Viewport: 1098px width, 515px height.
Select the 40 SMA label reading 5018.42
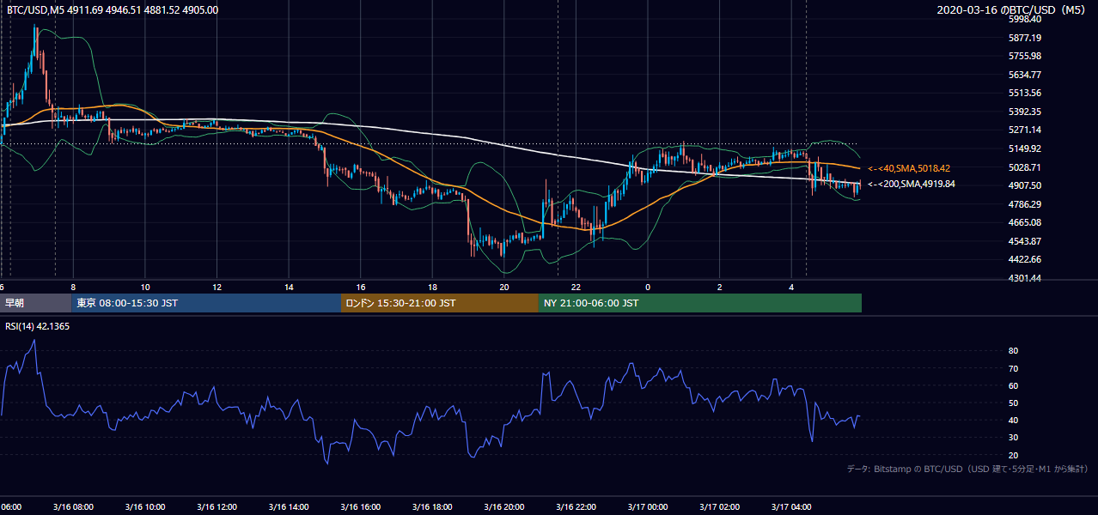(909, 168)
